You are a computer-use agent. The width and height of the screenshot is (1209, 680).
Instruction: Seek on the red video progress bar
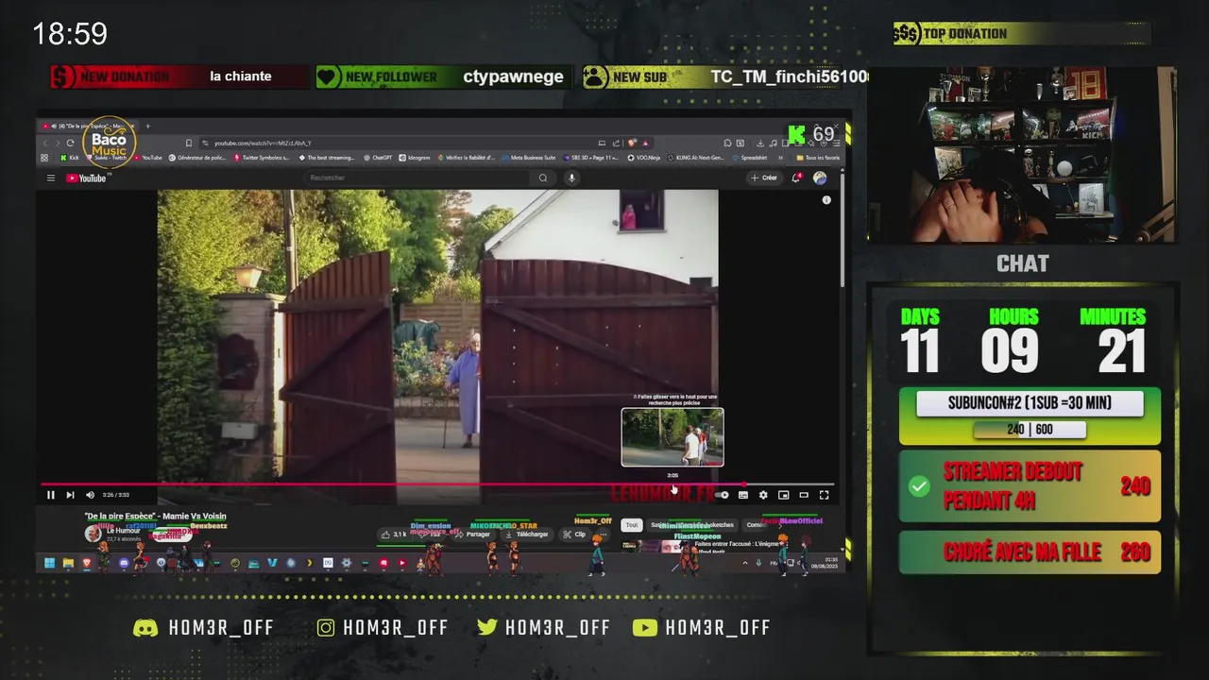click(x=437, y=484)
